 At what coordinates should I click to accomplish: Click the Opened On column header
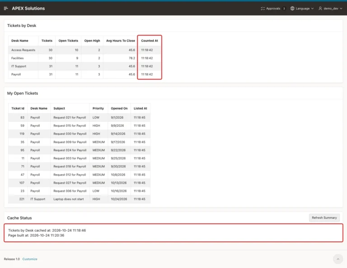point(119,108)
